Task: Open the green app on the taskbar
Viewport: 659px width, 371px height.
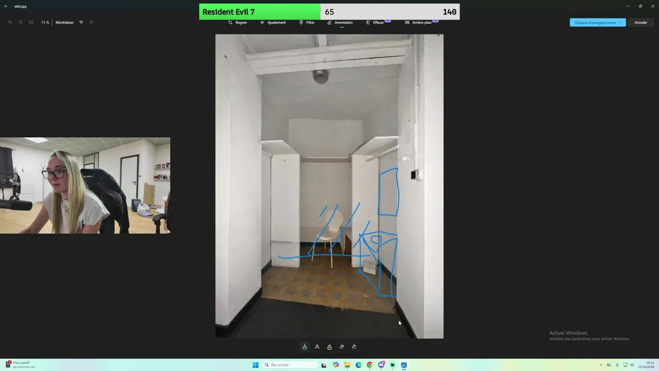Action: point(392,365)
